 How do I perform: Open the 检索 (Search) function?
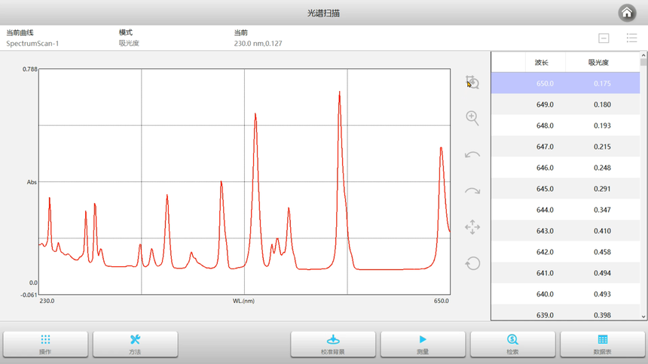coord(512,344)
